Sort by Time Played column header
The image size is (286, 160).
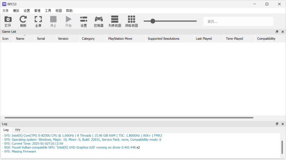[x=239, y=39]
